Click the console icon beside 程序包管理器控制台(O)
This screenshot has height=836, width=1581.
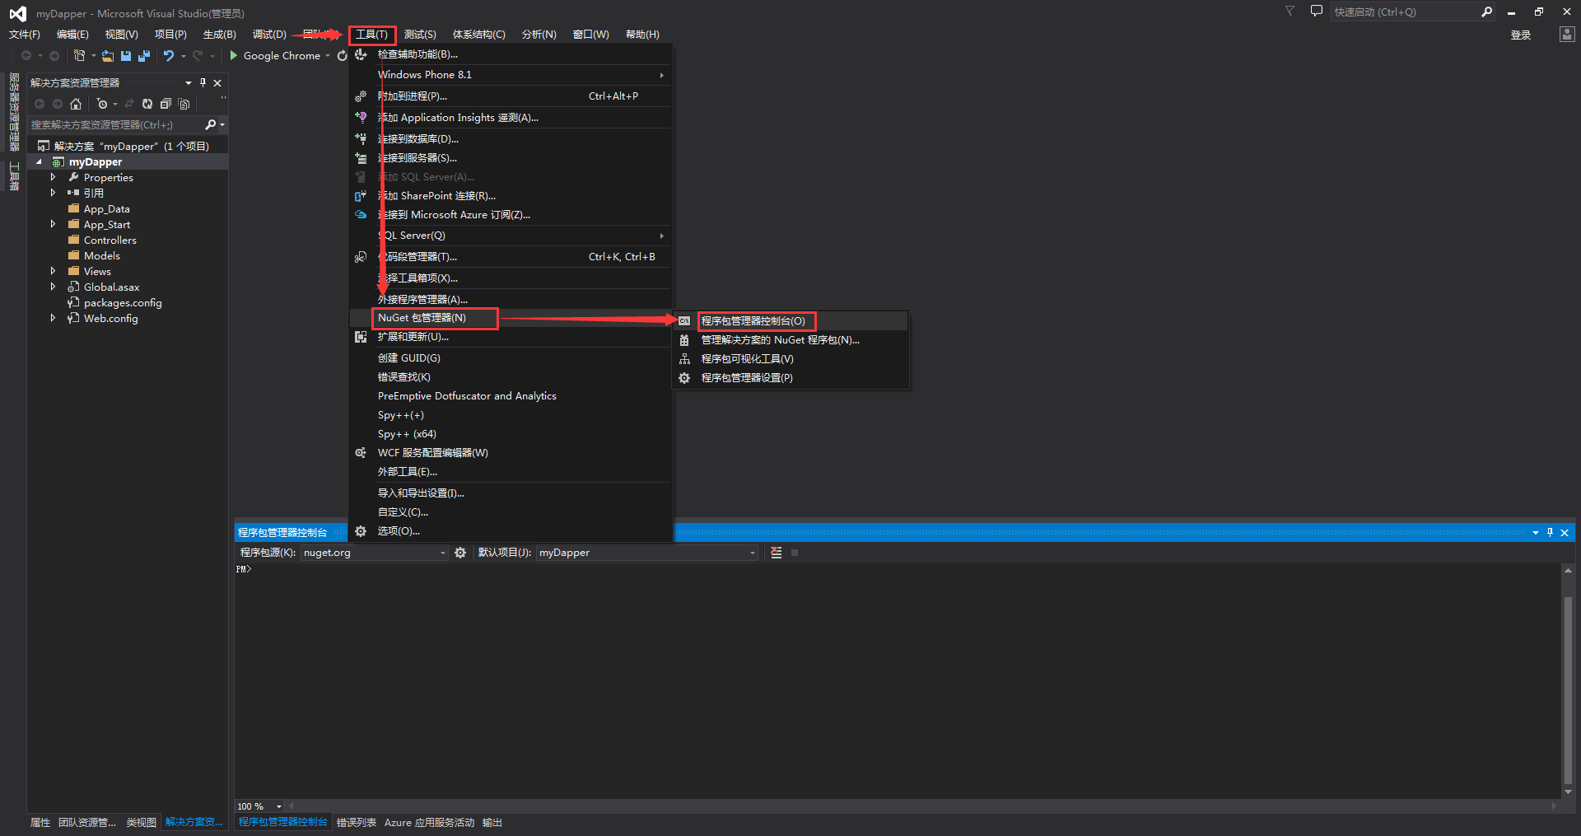684,320
